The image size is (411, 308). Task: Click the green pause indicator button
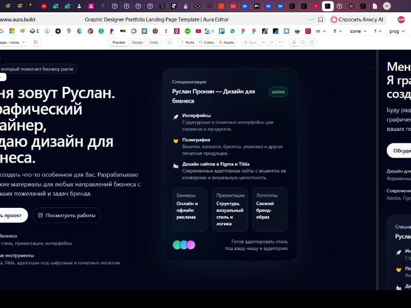(x=169, y=43)
